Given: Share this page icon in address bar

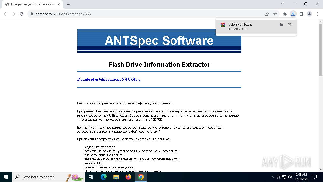Looking at the screenshot, I should tap(267, 14).
